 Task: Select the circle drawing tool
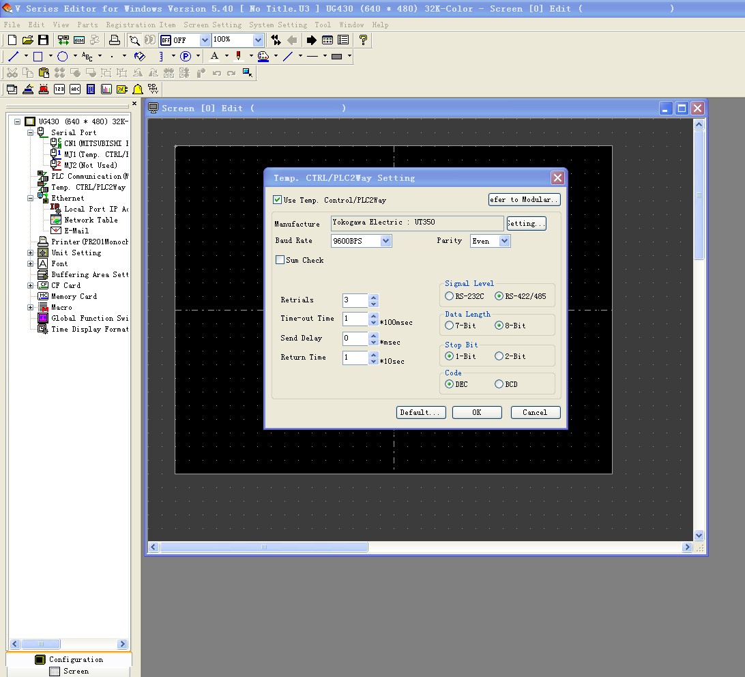[x=62, y=57]
